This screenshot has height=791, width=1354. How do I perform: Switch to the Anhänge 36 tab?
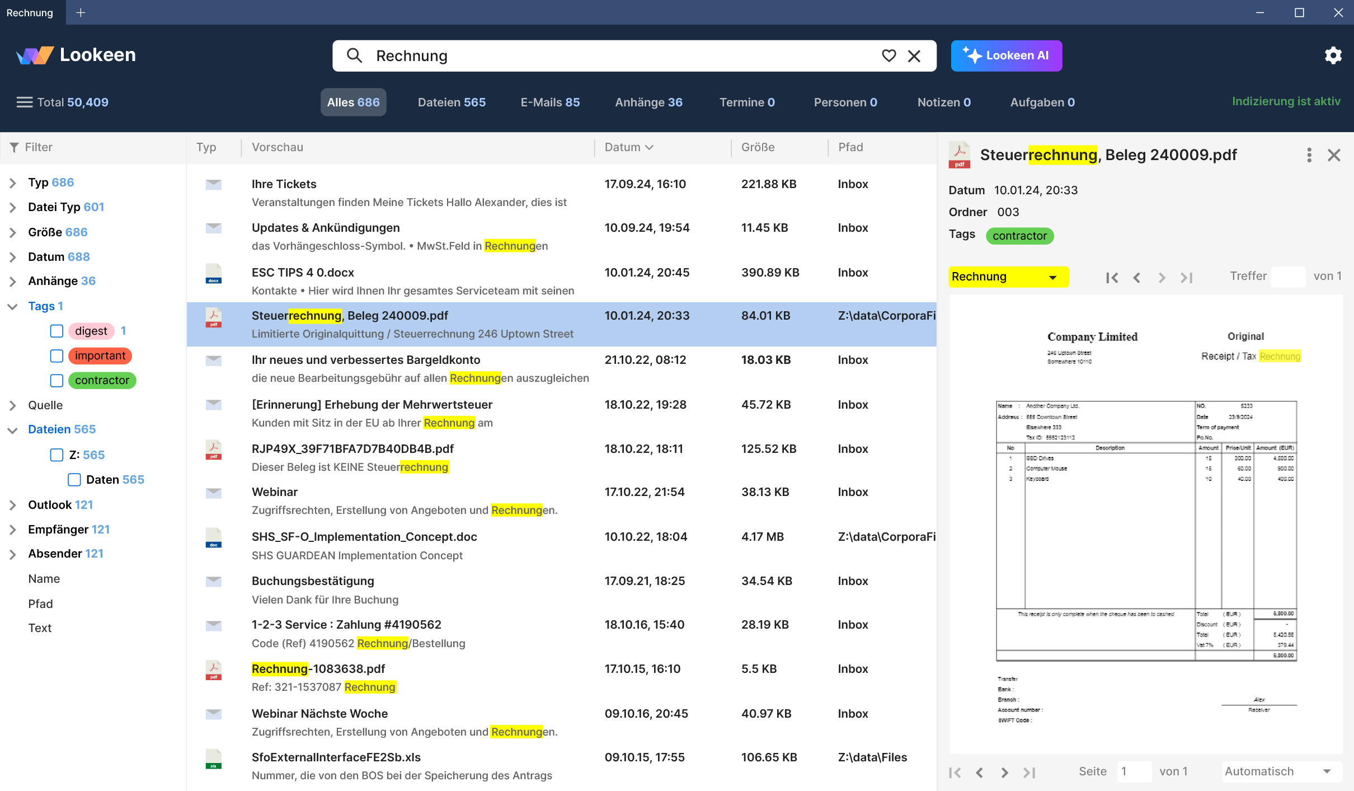coord(648,102)
